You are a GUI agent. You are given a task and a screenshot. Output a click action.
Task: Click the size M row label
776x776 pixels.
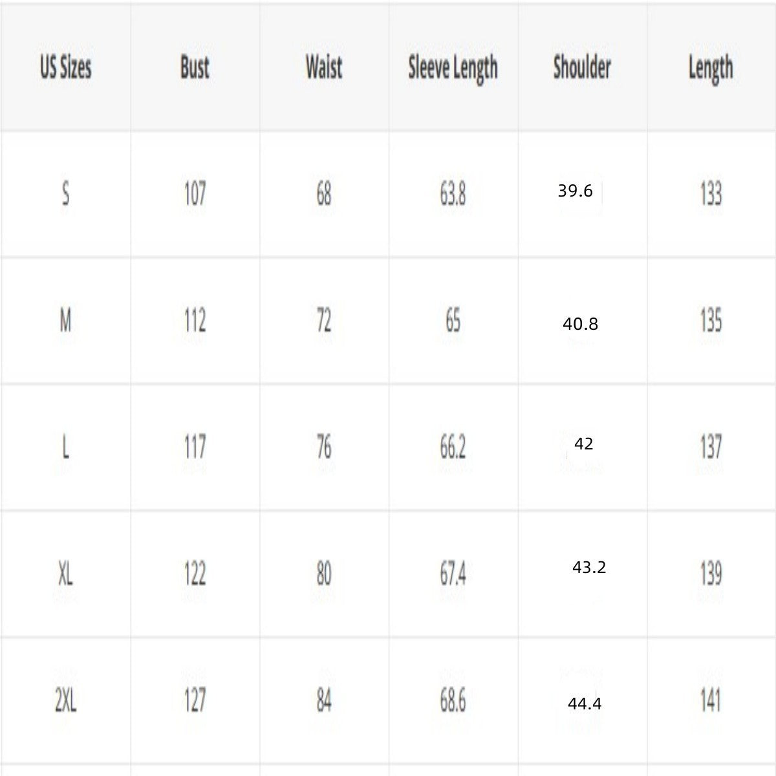(x=65, y=320)
